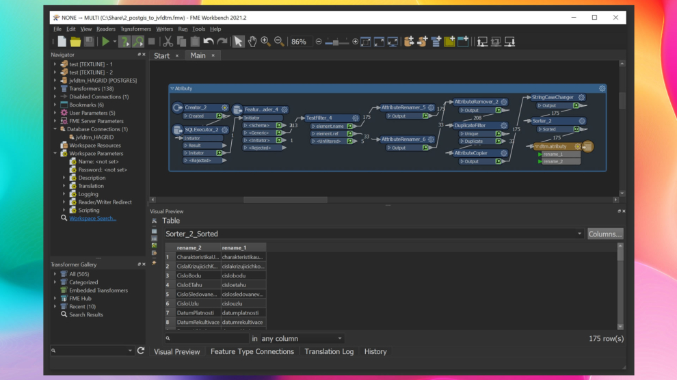Click the zoom slider handle in the toolbar
Image resolution: width=677 pixels, height=380 pixels.
(336, 42)
